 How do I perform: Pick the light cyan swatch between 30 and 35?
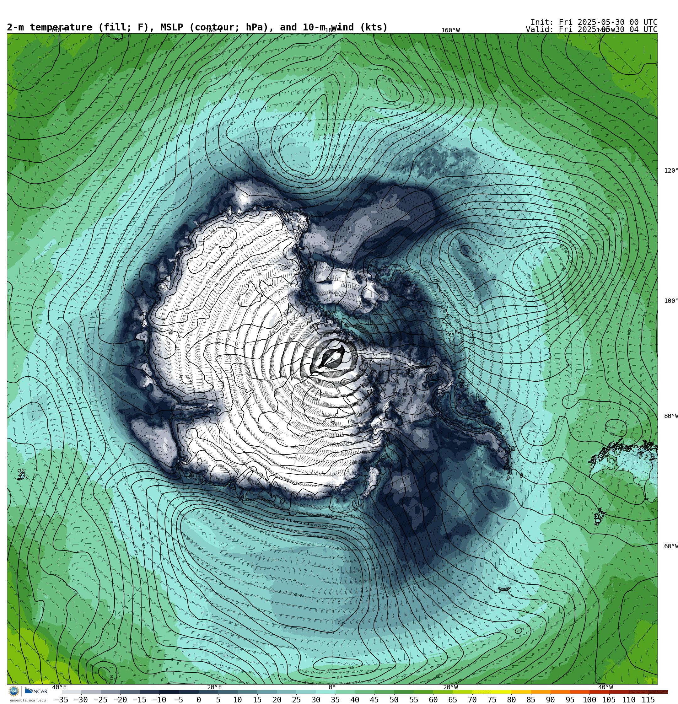pyautogui.click(x=326, y=692)
